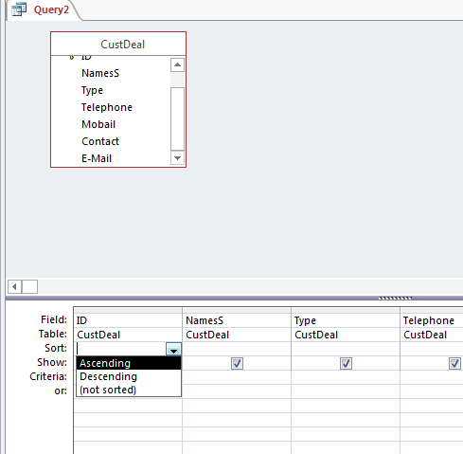
Task: Click the Sort cell of the NamesS column
Action: click(x=237, y=349)
